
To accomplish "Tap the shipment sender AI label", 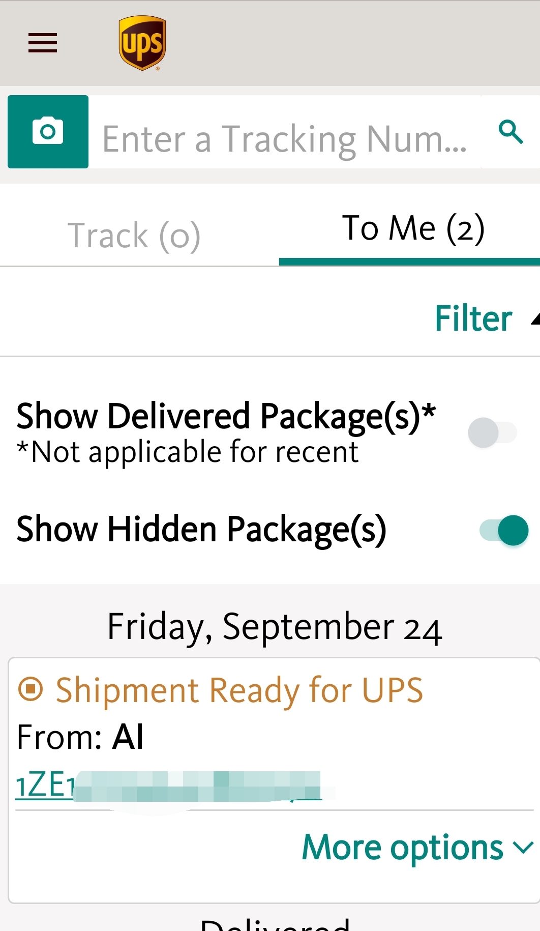I will tap(128, 737).
